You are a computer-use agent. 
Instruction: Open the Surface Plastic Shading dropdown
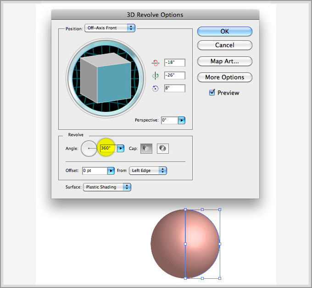[x=107, y=187]
